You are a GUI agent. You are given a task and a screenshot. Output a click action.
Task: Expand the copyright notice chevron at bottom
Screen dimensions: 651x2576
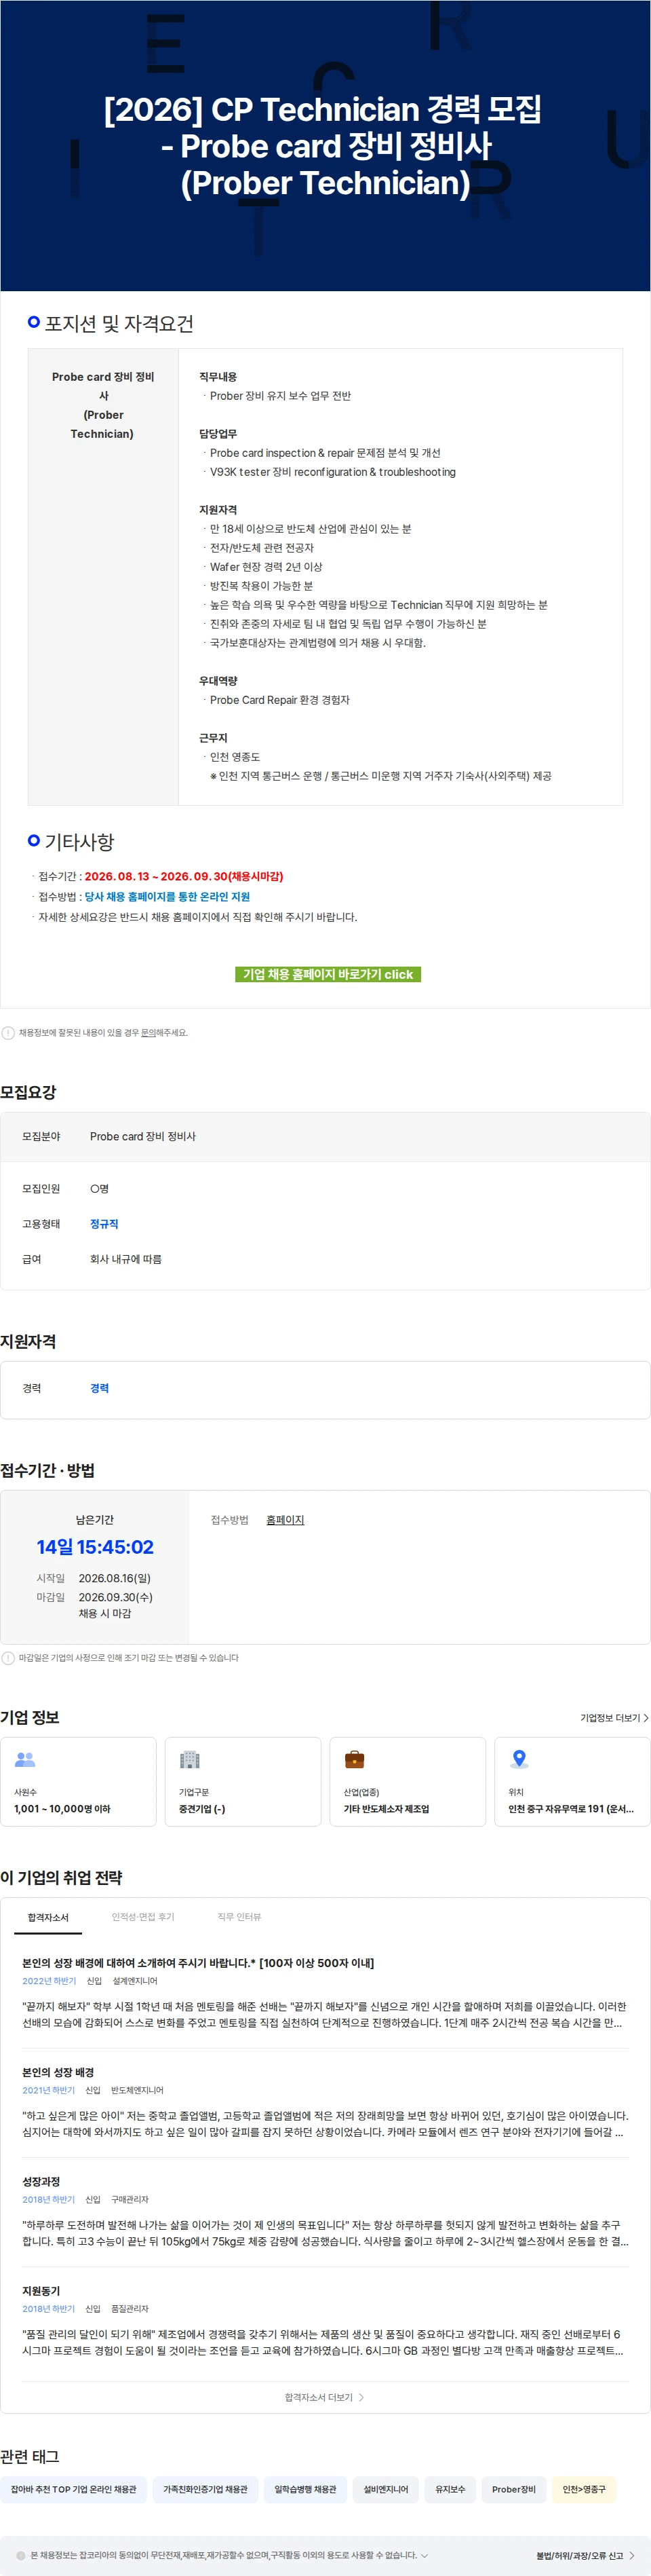[x=425, y=2555]
